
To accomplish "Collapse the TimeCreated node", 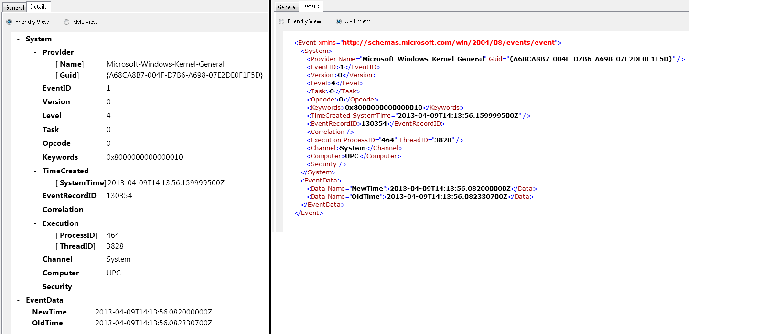I will pyautogui.click(x=35, y=171).
